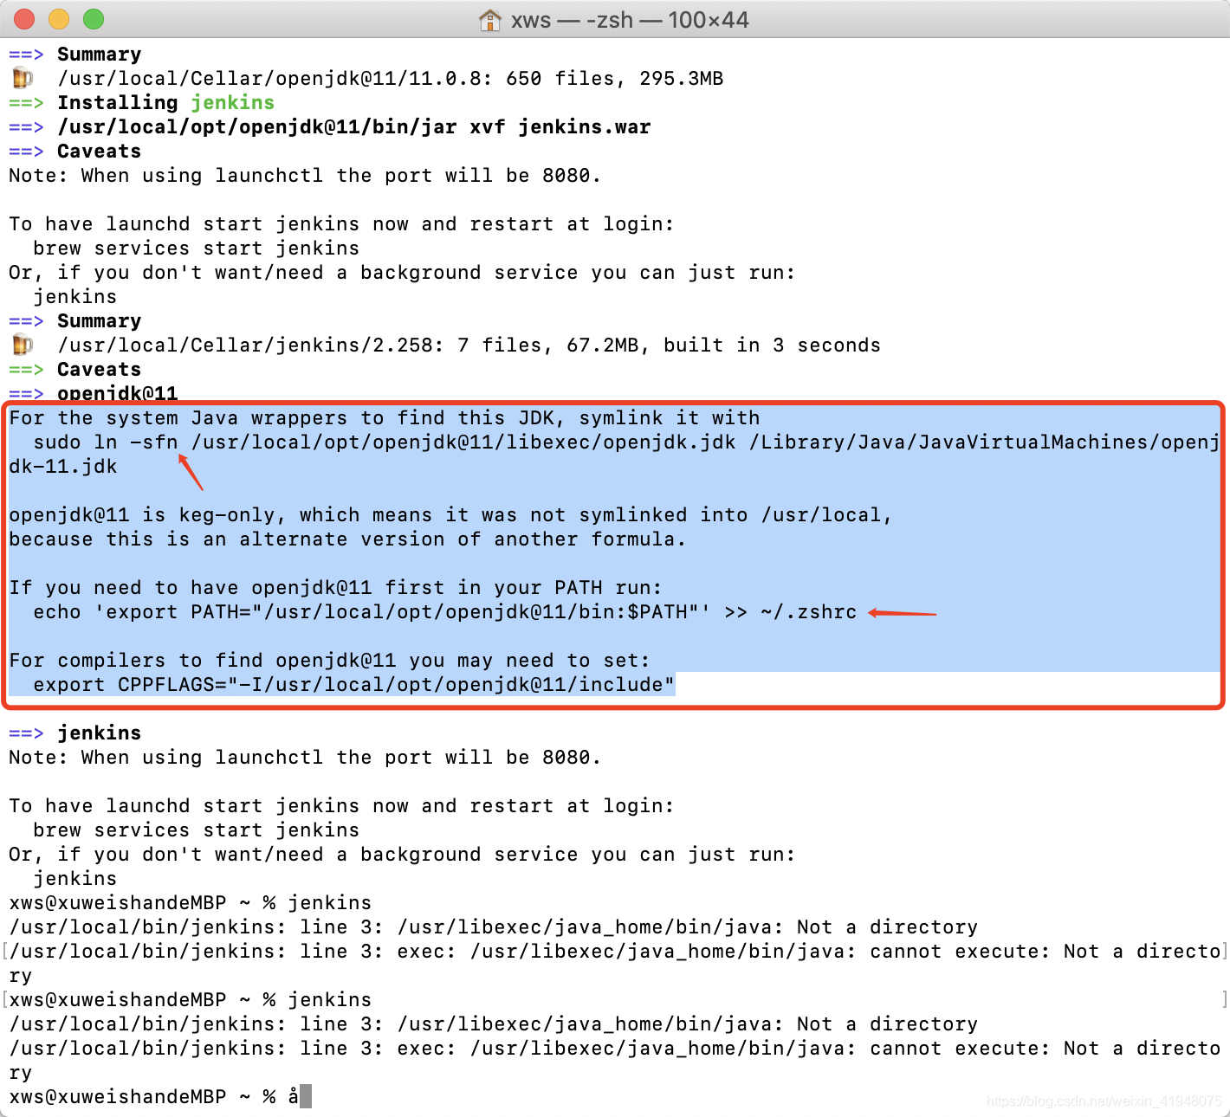Screen dimensions: 1230x1117
Task: Click the window title 'xws — -zsh — 100×44'
Action: [630, 20]
